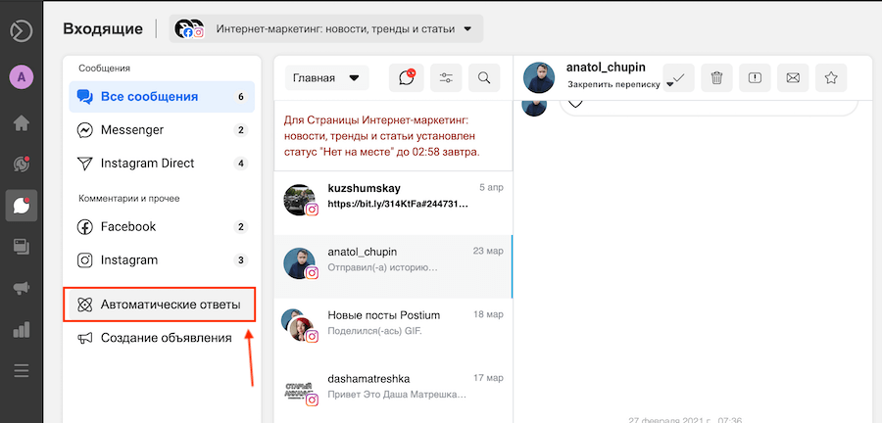Screen dimensions: 882x423
Task: Mark conversation as spam exclamation icon
Action: pyautogui.click(x=755, y=78)
